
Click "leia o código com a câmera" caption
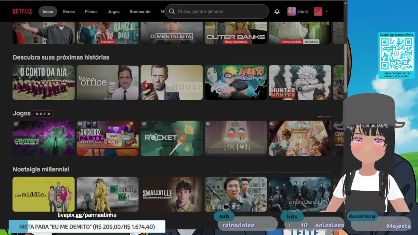(396, 75)
